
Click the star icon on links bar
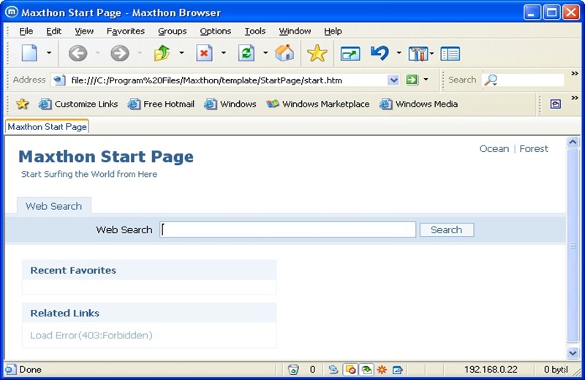click(x=23, y=104)
